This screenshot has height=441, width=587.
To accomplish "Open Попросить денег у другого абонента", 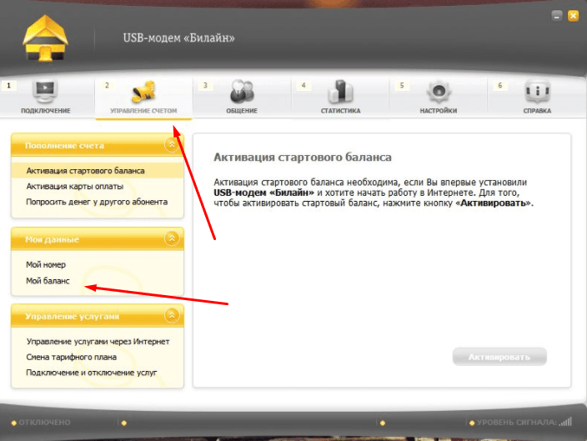I will point(97,202).
